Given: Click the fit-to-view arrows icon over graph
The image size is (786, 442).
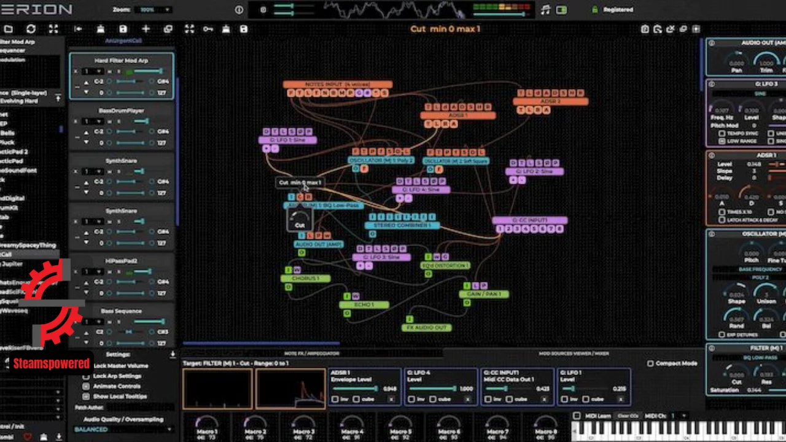Looking at the screenshot, I should [x=189, y=29].
